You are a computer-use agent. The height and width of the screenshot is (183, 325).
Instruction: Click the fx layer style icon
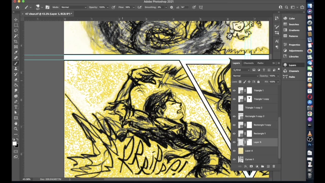tap(246, 166)
